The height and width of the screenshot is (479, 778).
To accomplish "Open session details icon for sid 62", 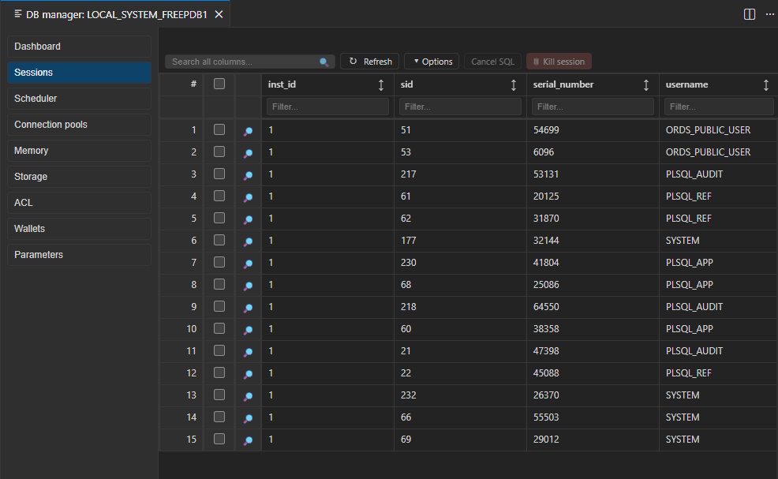I will coord(248,219).
